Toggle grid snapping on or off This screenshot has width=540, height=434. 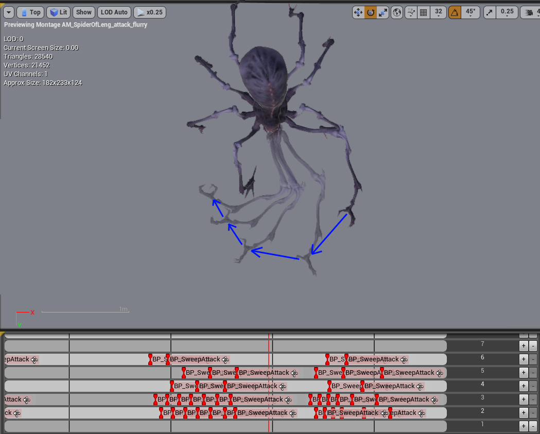click(423, 12)
